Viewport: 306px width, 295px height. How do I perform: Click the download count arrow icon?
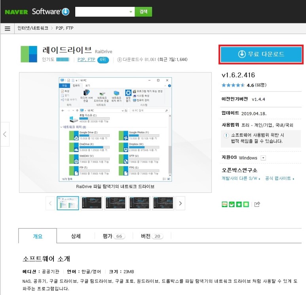pyautogui.click(x=120, y=59)
